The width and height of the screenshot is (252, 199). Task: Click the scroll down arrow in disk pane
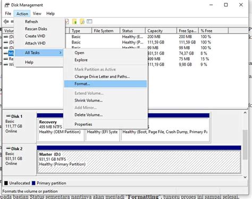[245, 177]
